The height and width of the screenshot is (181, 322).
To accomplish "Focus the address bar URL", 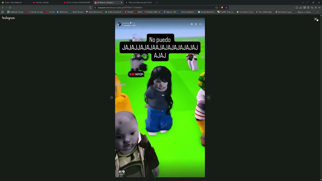I will click(x=120, y=8).
